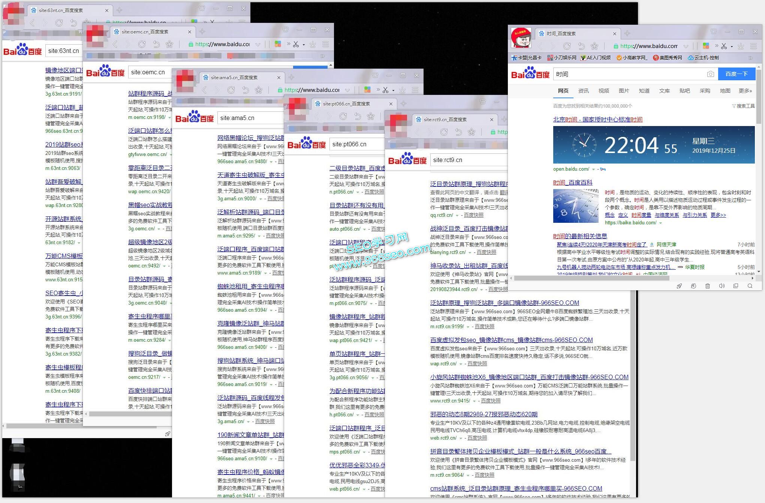Open 美图秀秀网 bookmark

pos(668,58)
